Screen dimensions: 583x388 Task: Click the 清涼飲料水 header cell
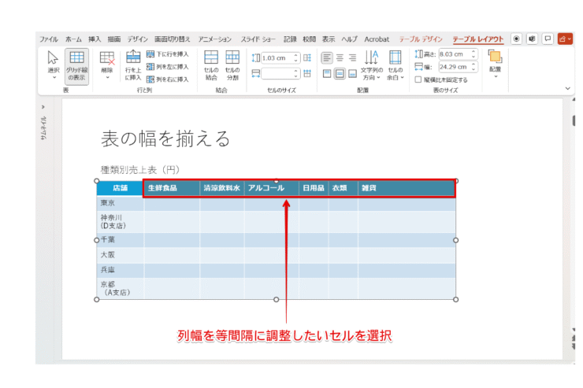pos(222,188)
